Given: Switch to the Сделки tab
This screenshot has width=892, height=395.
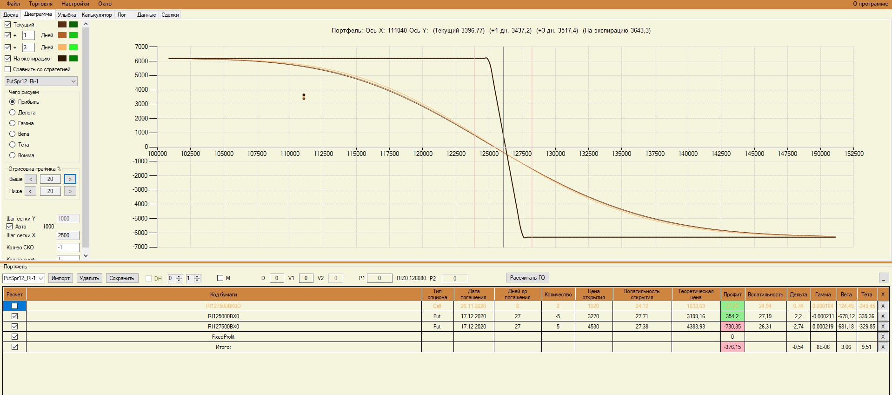Looking at the screenshot, I should [170, 15].
